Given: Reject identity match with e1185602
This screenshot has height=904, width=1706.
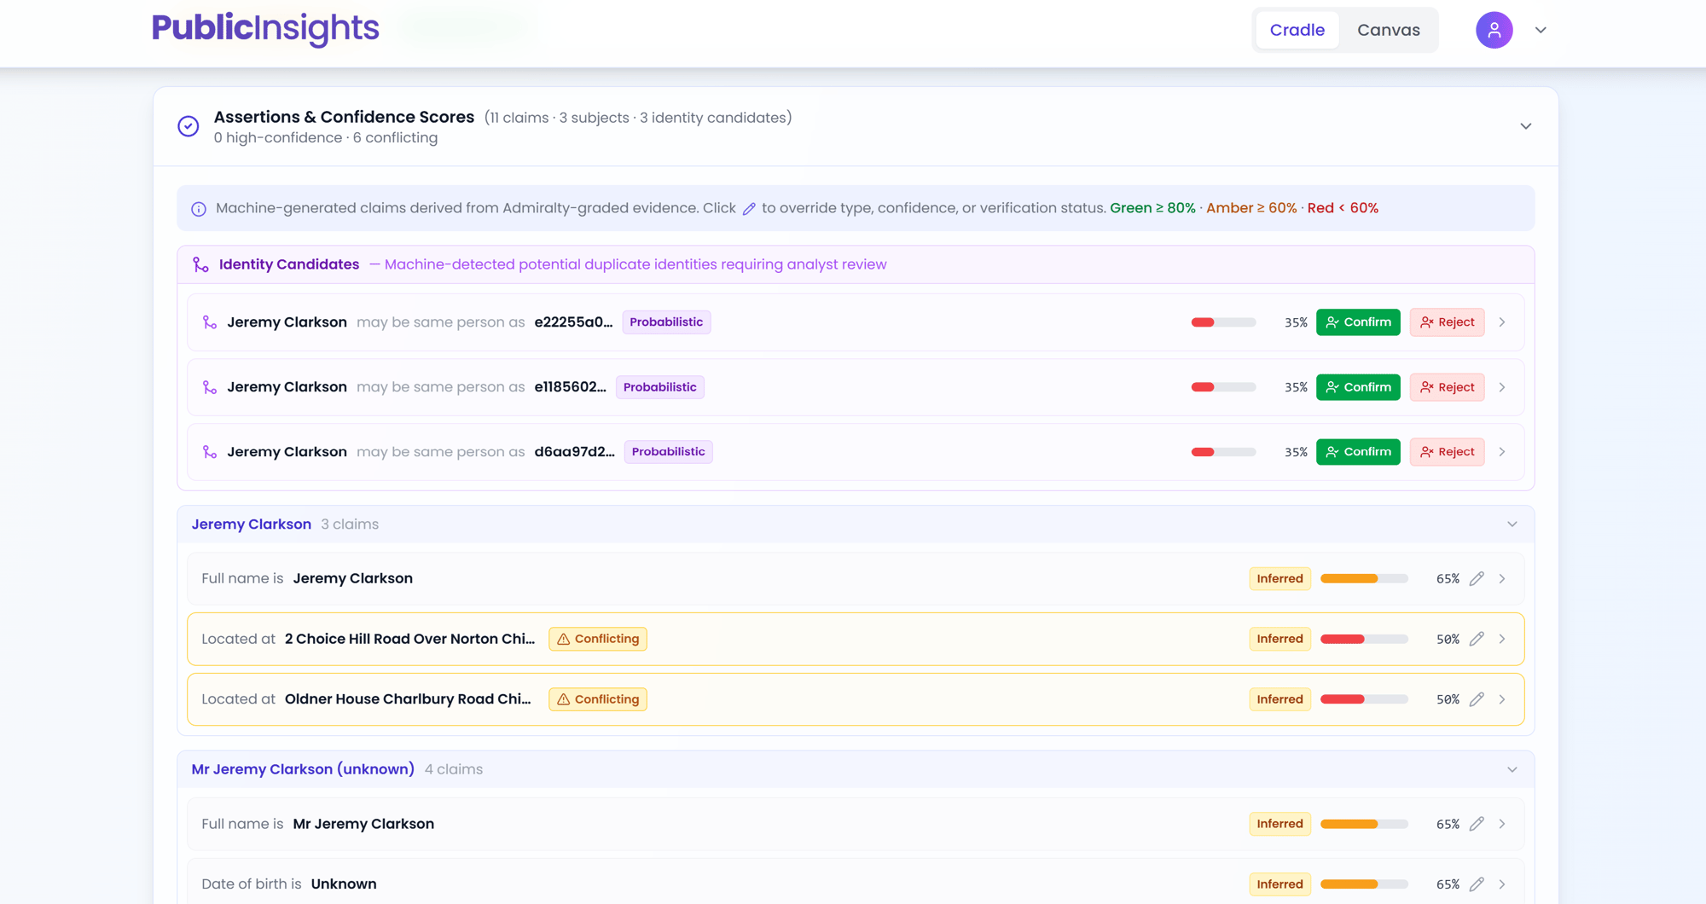Looking at the screenshot, I should coord(1448,387).
